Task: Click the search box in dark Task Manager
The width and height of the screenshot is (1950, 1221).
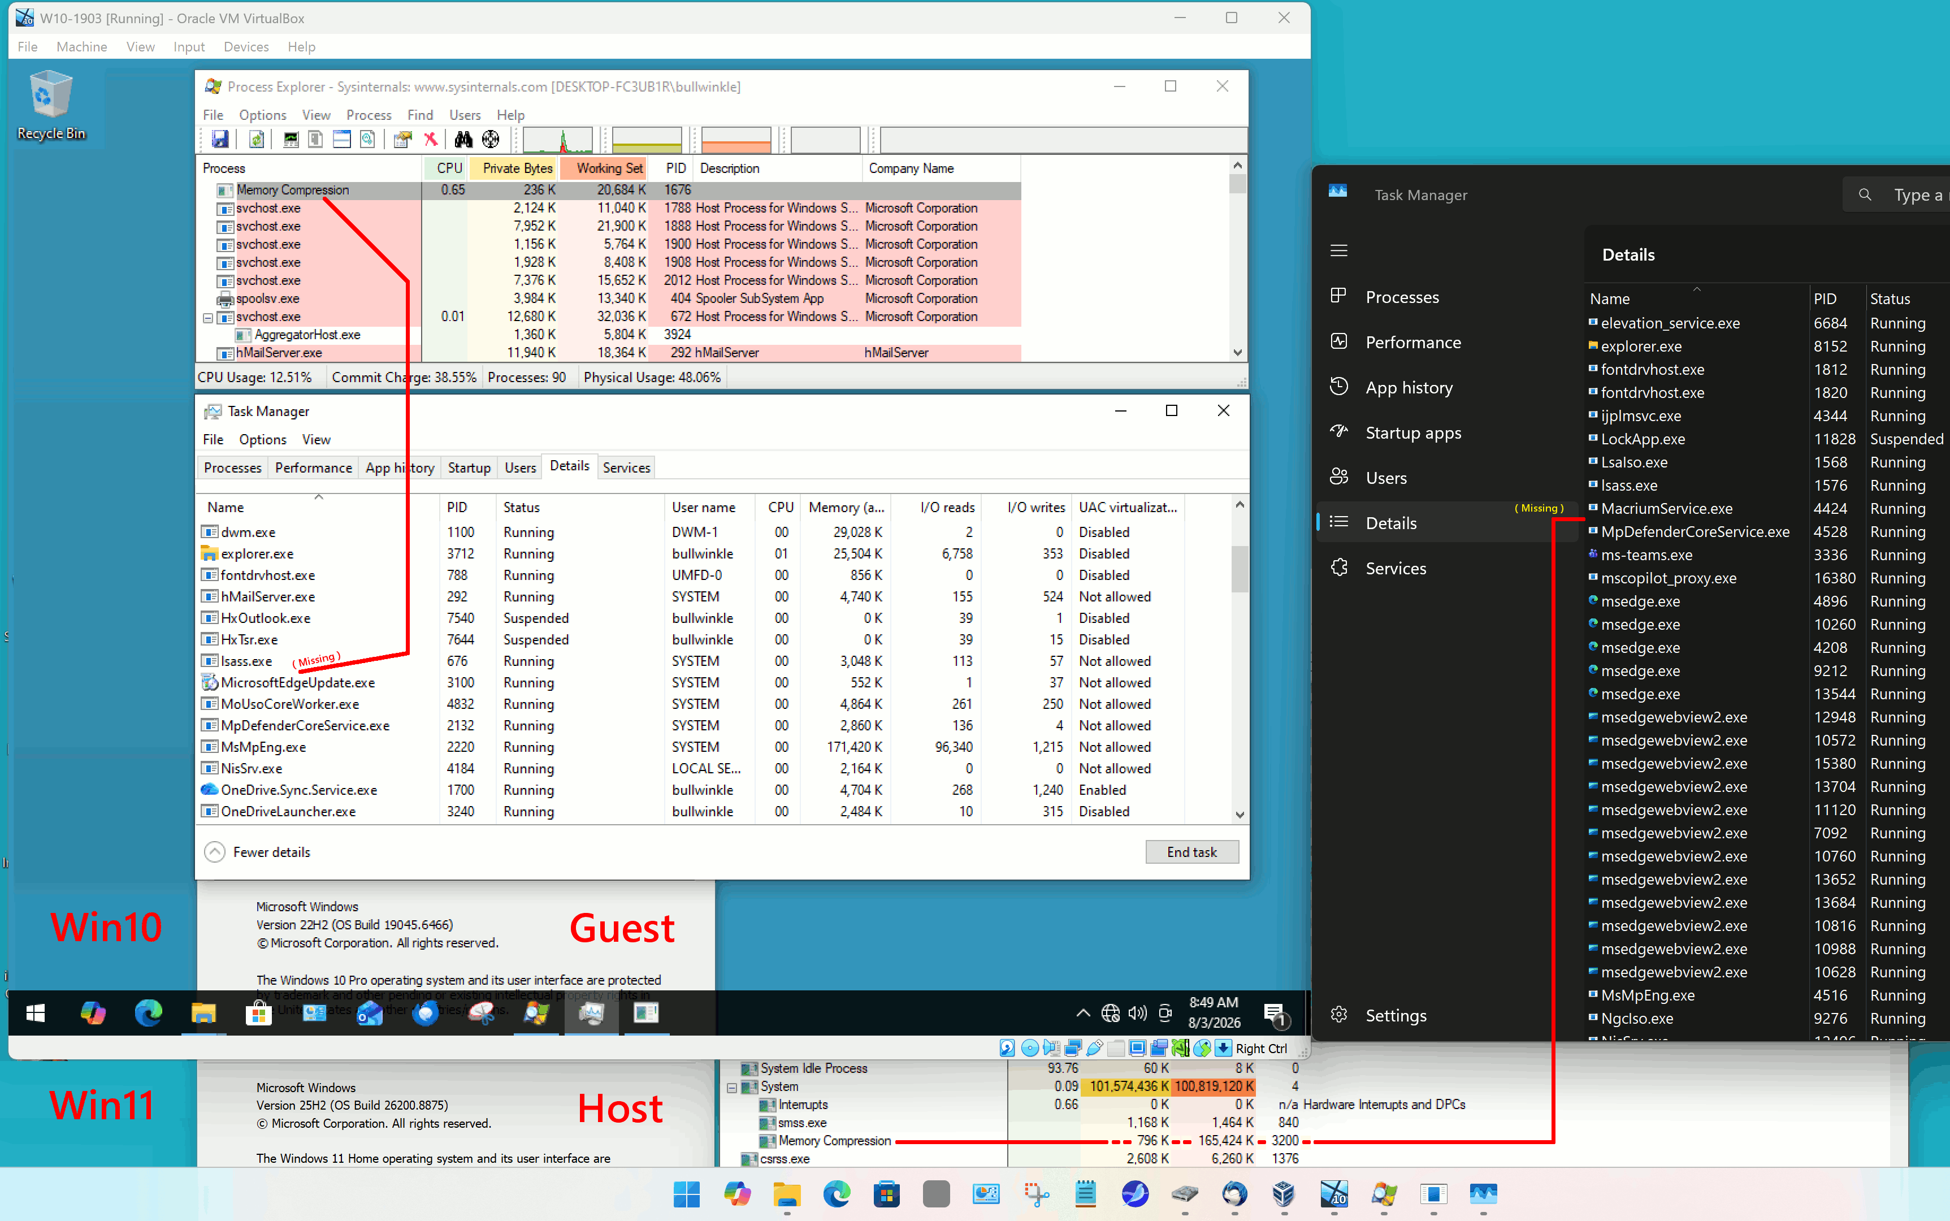Action: click(x=1897, y=194)
